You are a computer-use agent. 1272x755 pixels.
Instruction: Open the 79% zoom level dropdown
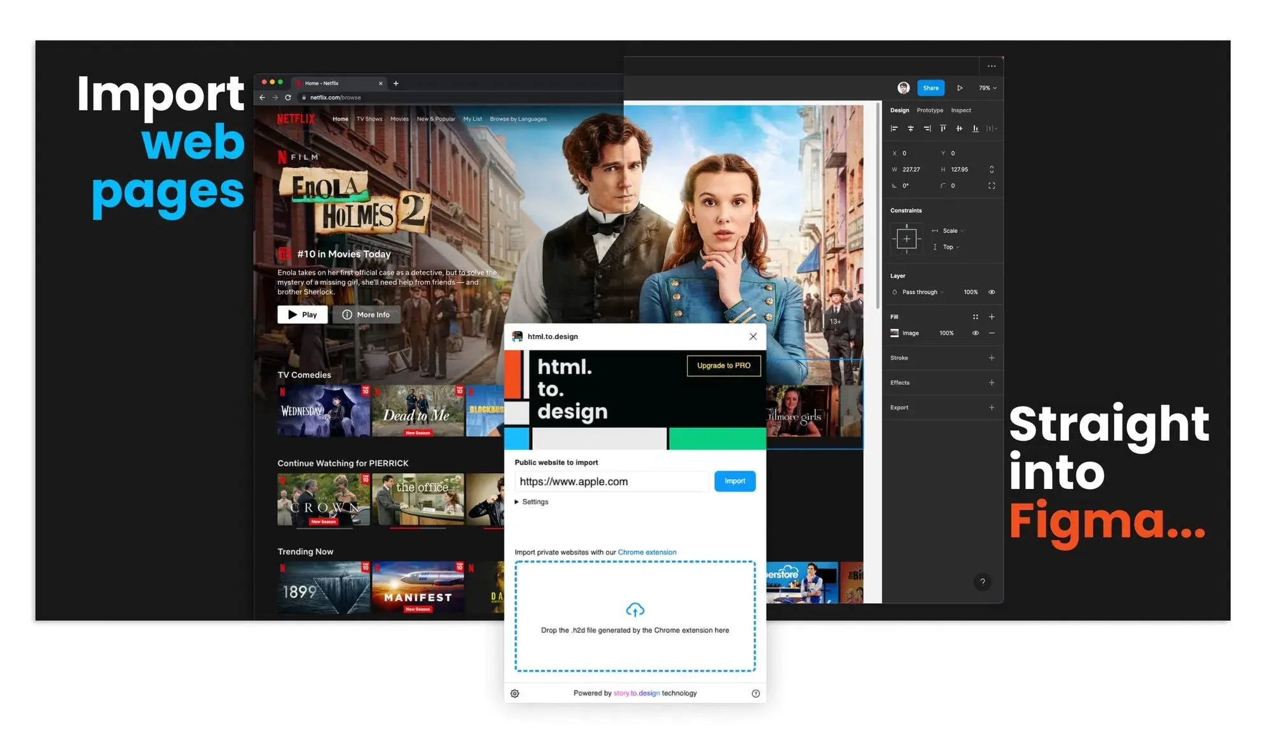(x=987, y=88)
